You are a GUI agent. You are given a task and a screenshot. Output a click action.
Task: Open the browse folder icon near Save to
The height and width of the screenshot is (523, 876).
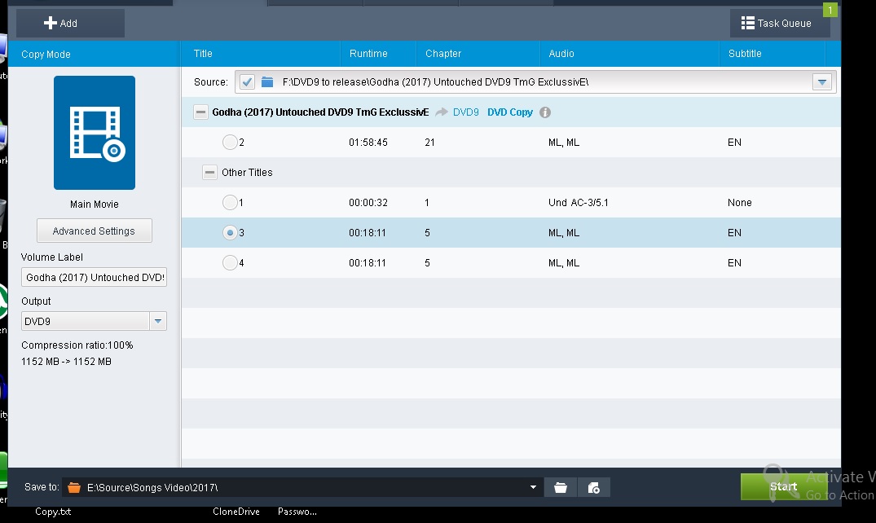coord(561,487)
